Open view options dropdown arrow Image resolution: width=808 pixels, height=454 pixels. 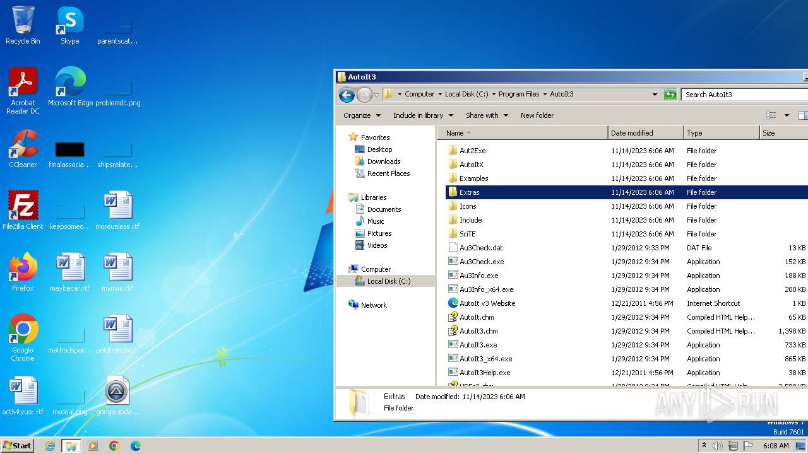787,115
